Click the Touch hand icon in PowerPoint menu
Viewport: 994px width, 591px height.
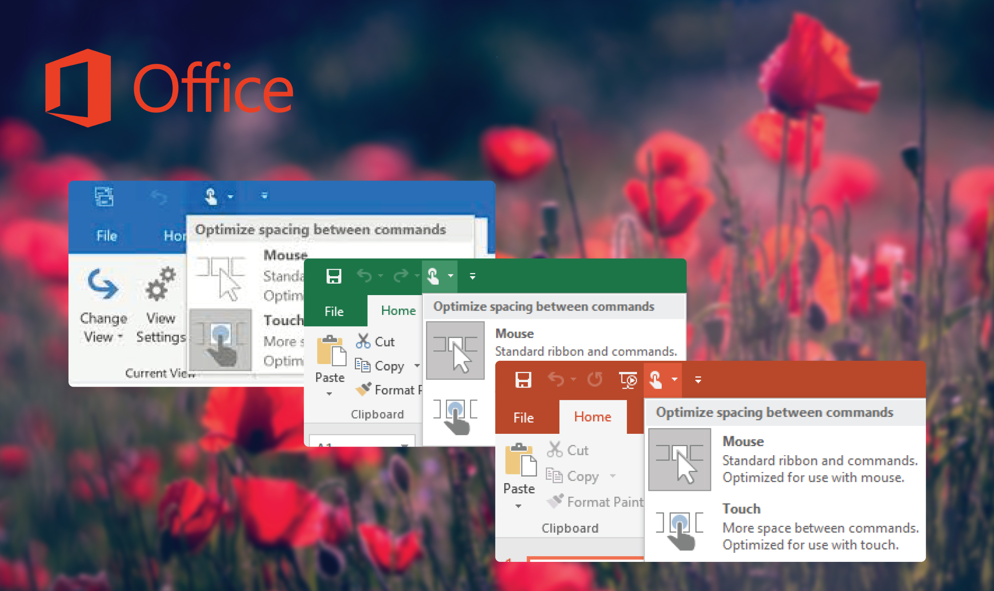679,530
